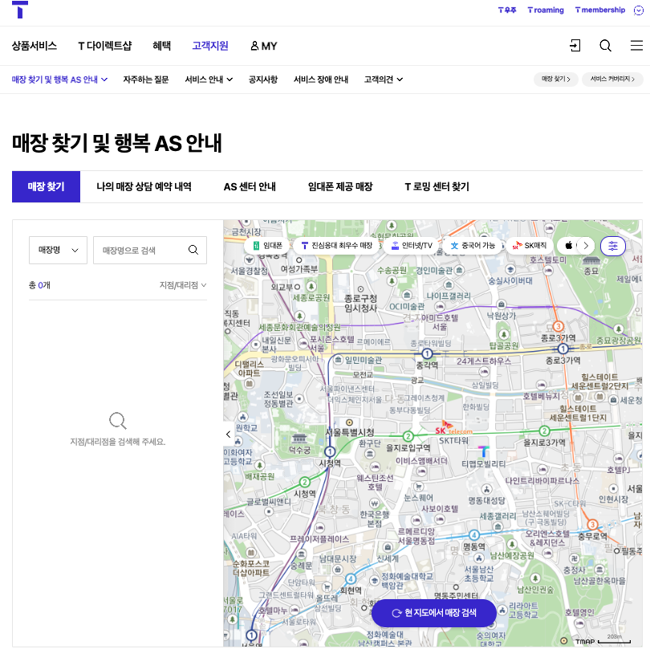
Task: Go to 서비스 장애 안내 page
Action: (321, 80)
